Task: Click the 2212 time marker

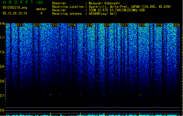Action: click(x=37, y=25)
